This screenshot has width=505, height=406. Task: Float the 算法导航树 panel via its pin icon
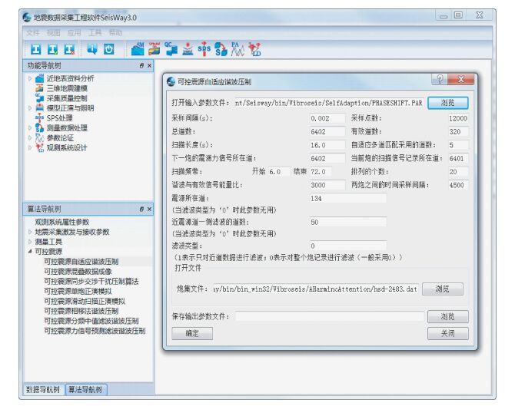[x=141, y=209]
